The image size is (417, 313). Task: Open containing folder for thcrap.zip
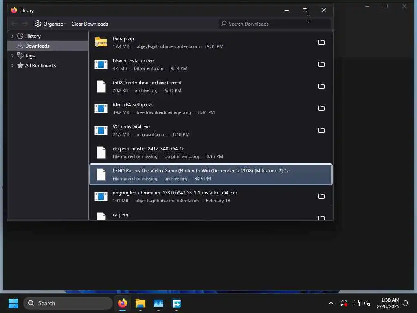coord(321,42)
